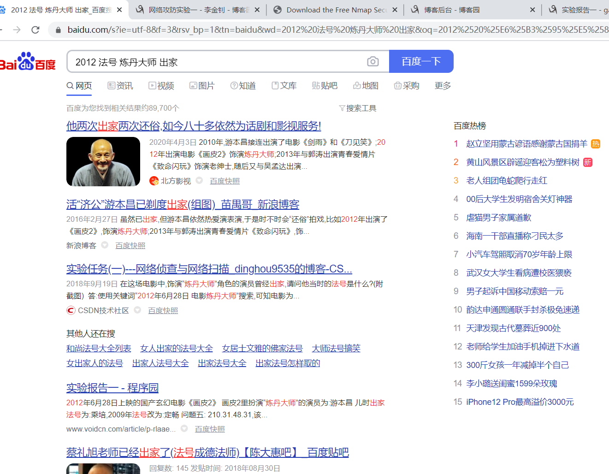Image resolution: width=609 pixels, height=474 pixels.
Task: Close the Download the Free Nmap tab
Action: pos(395,10)
